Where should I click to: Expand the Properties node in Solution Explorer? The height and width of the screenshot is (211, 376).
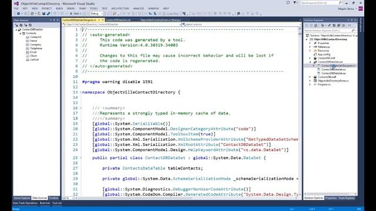pyautogui.click(x=310, y=43)
